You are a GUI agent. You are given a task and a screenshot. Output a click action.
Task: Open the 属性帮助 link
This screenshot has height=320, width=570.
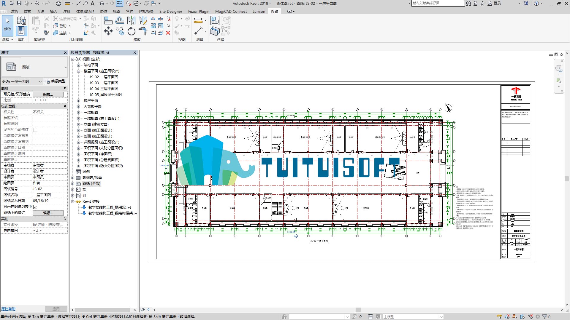tap(8, 309)
